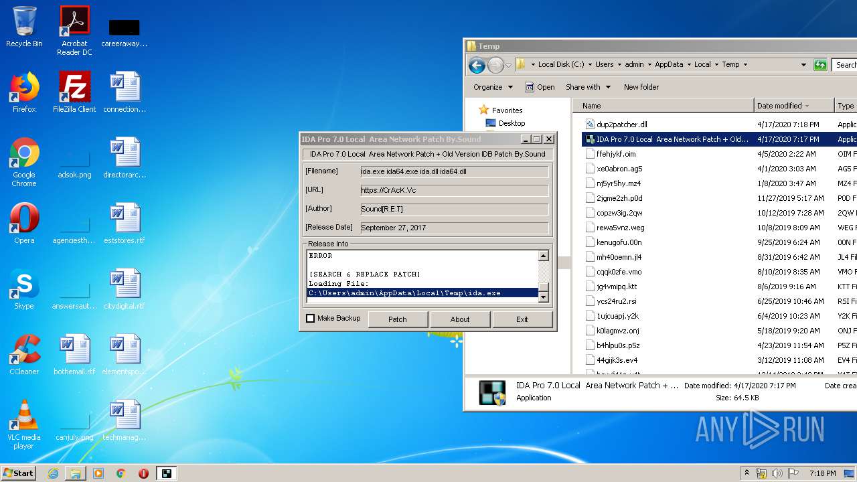This screenshot has height=482, width=857.
Task: Open media player taskbar icon
Action: (98, 473)
